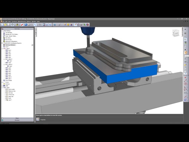Open the Construct menu

point(14,22)
